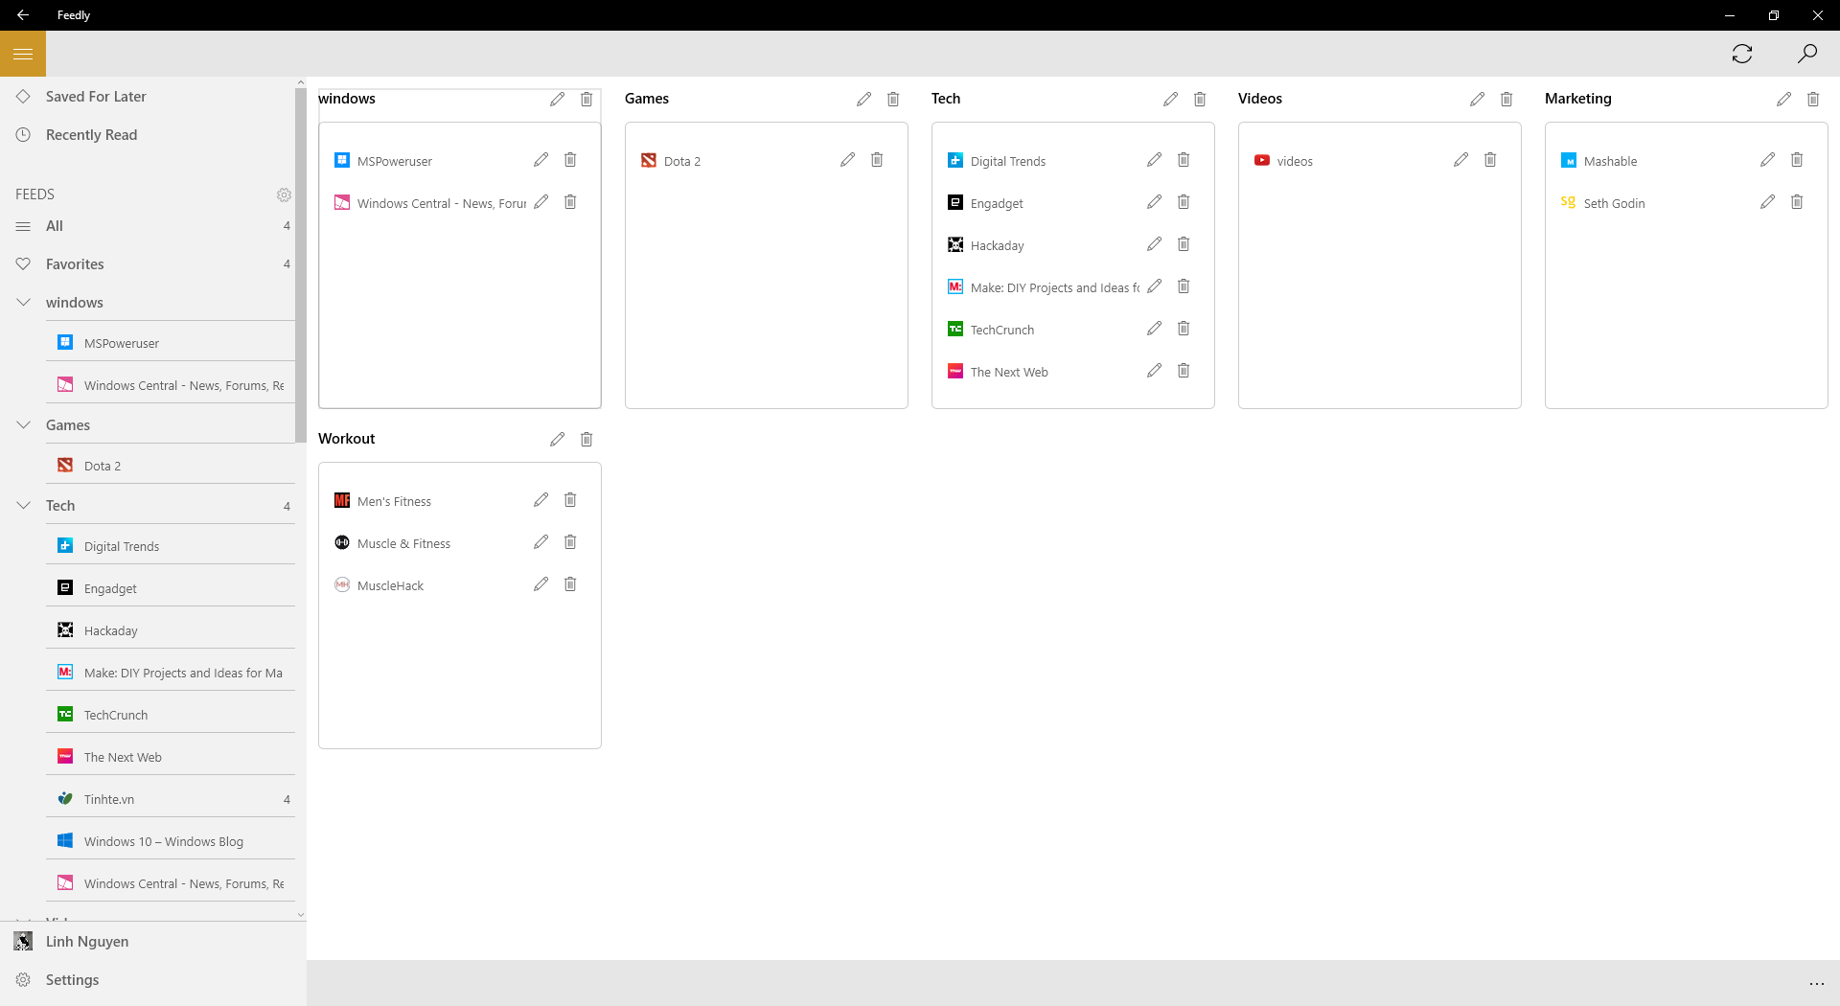Screen dimensions: 1840x1006
Task: Open the hamburger menu
Action: tap(23, 54)
